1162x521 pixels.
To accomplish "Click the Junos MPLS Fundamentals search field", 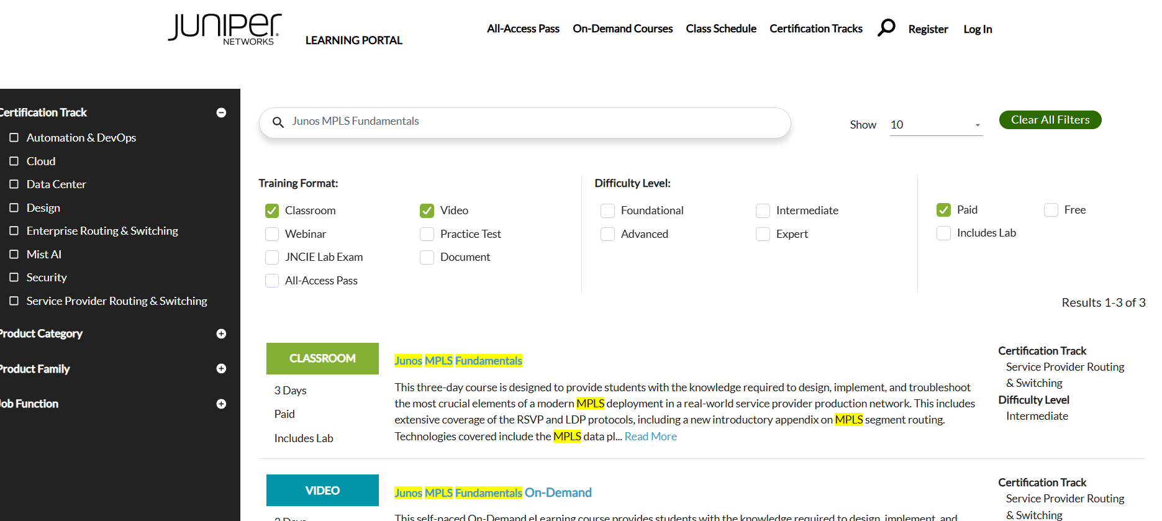I will pos(525,122).
